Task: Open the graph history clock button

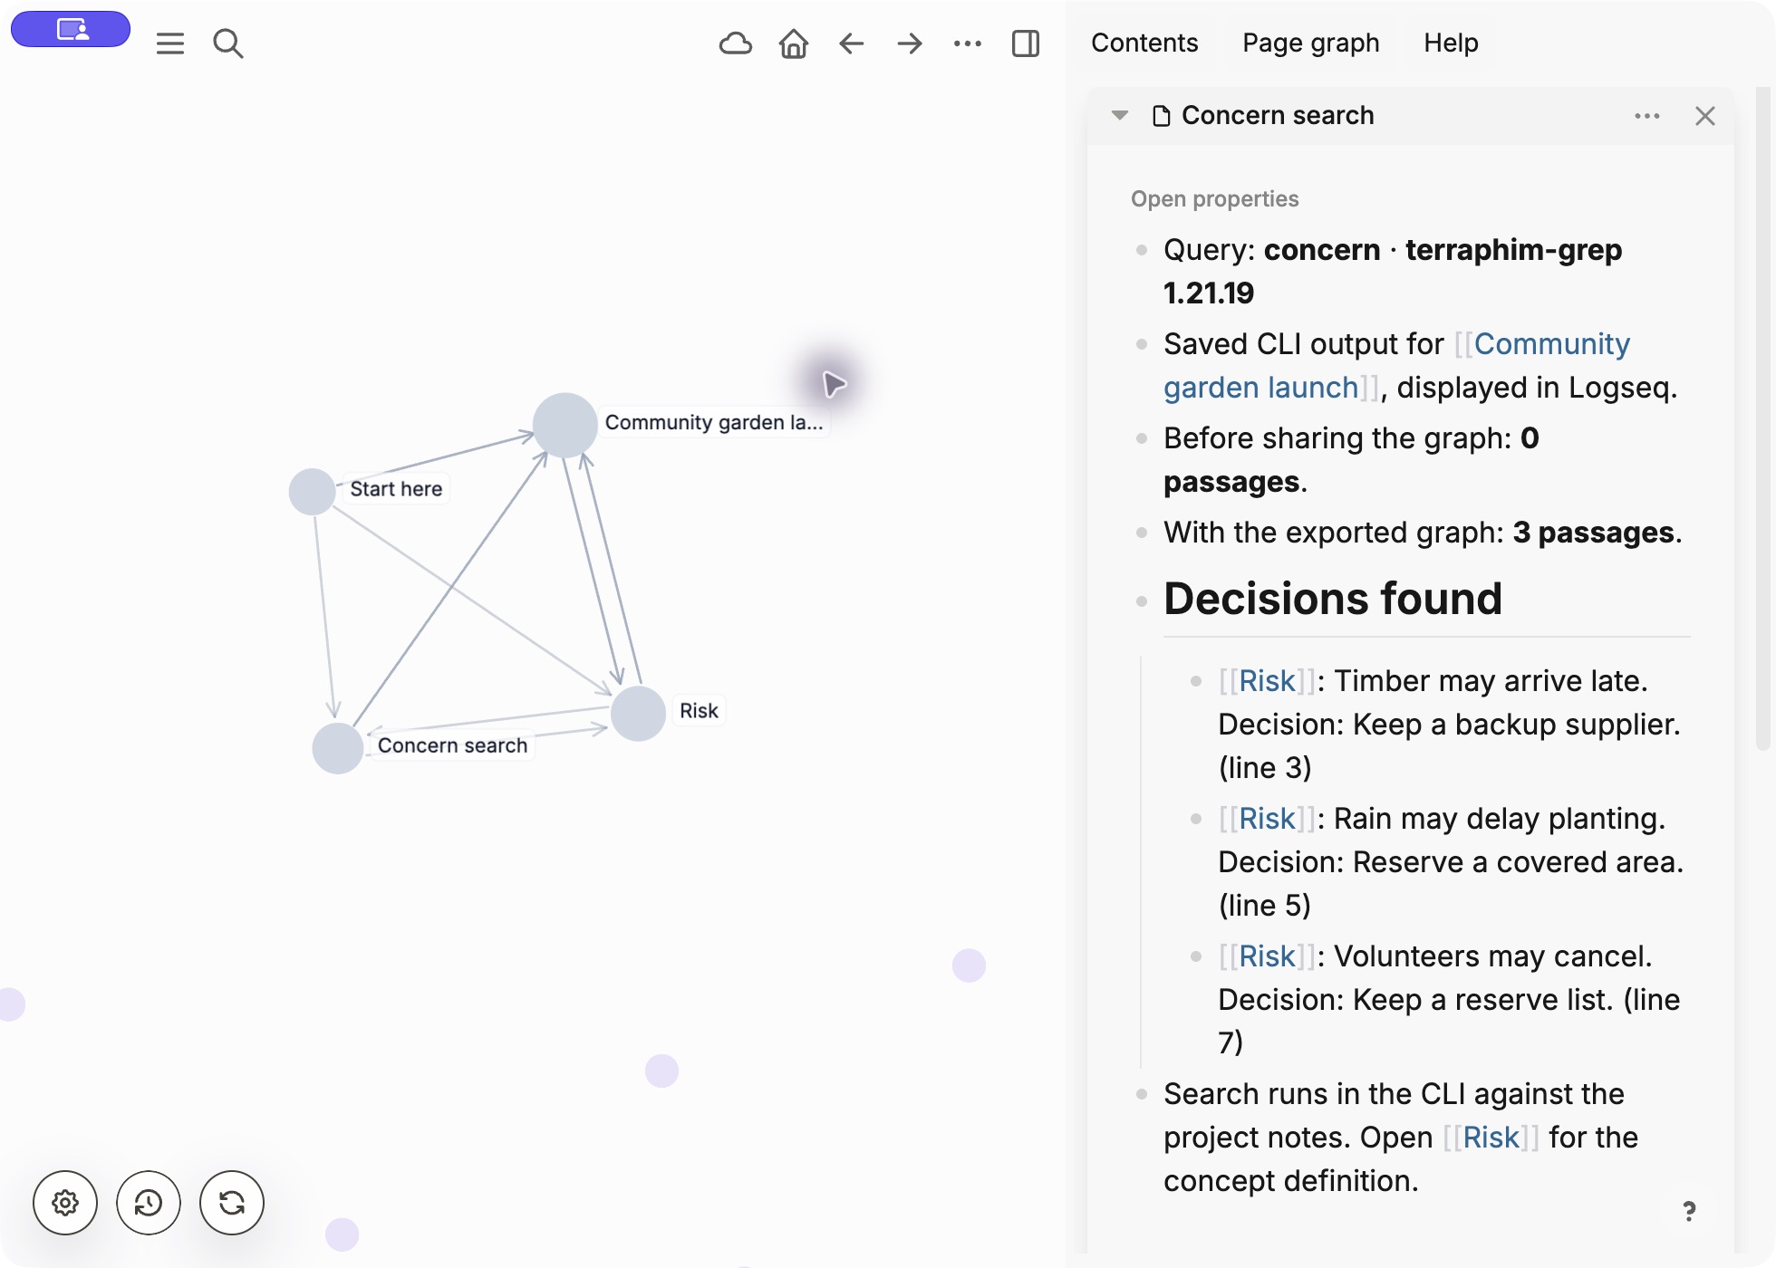Action: tap(149, 1203)
